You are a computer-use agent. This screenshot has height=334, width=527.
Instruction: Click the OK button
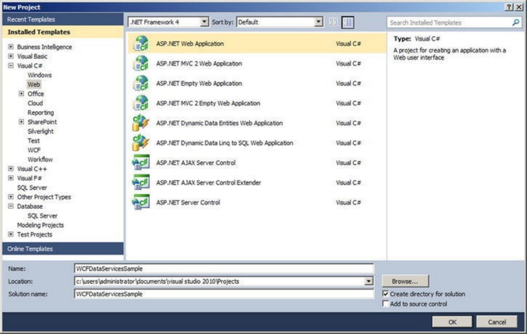click(452, 322)
